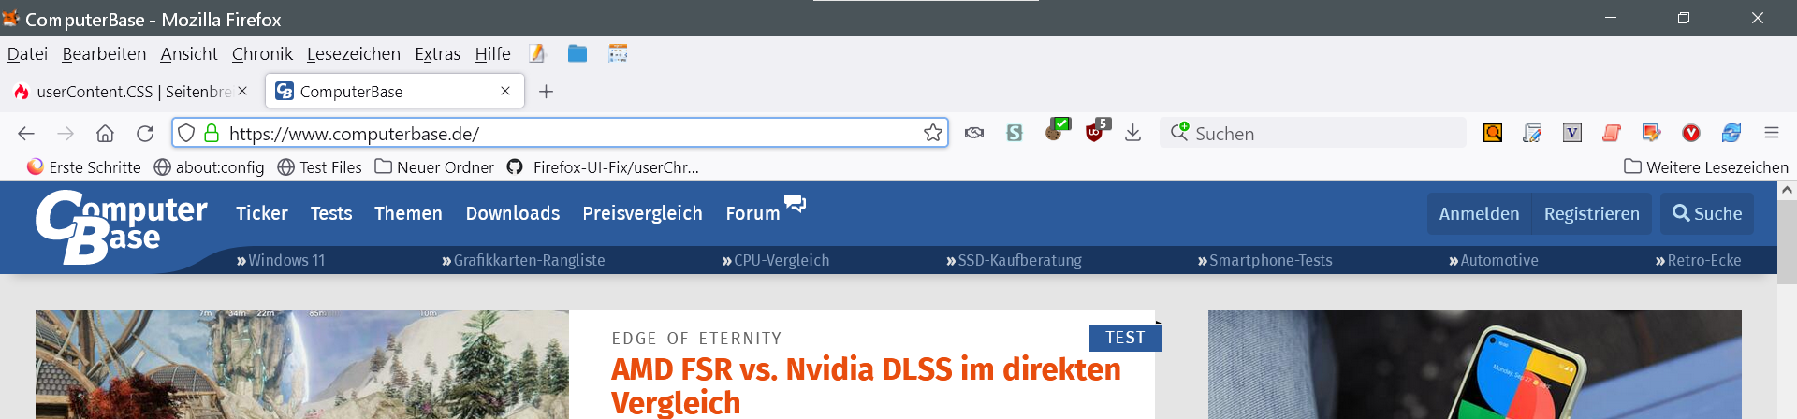
Task: Open tracking protection shield in address bar
Action: (186, 133)
